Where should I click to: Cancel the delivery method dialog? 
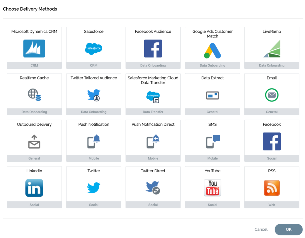[x=261, y=229]
